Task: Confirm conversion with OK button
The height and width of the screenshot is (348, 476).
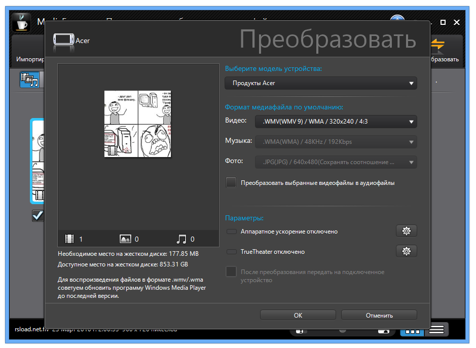Action: point(298,315)
